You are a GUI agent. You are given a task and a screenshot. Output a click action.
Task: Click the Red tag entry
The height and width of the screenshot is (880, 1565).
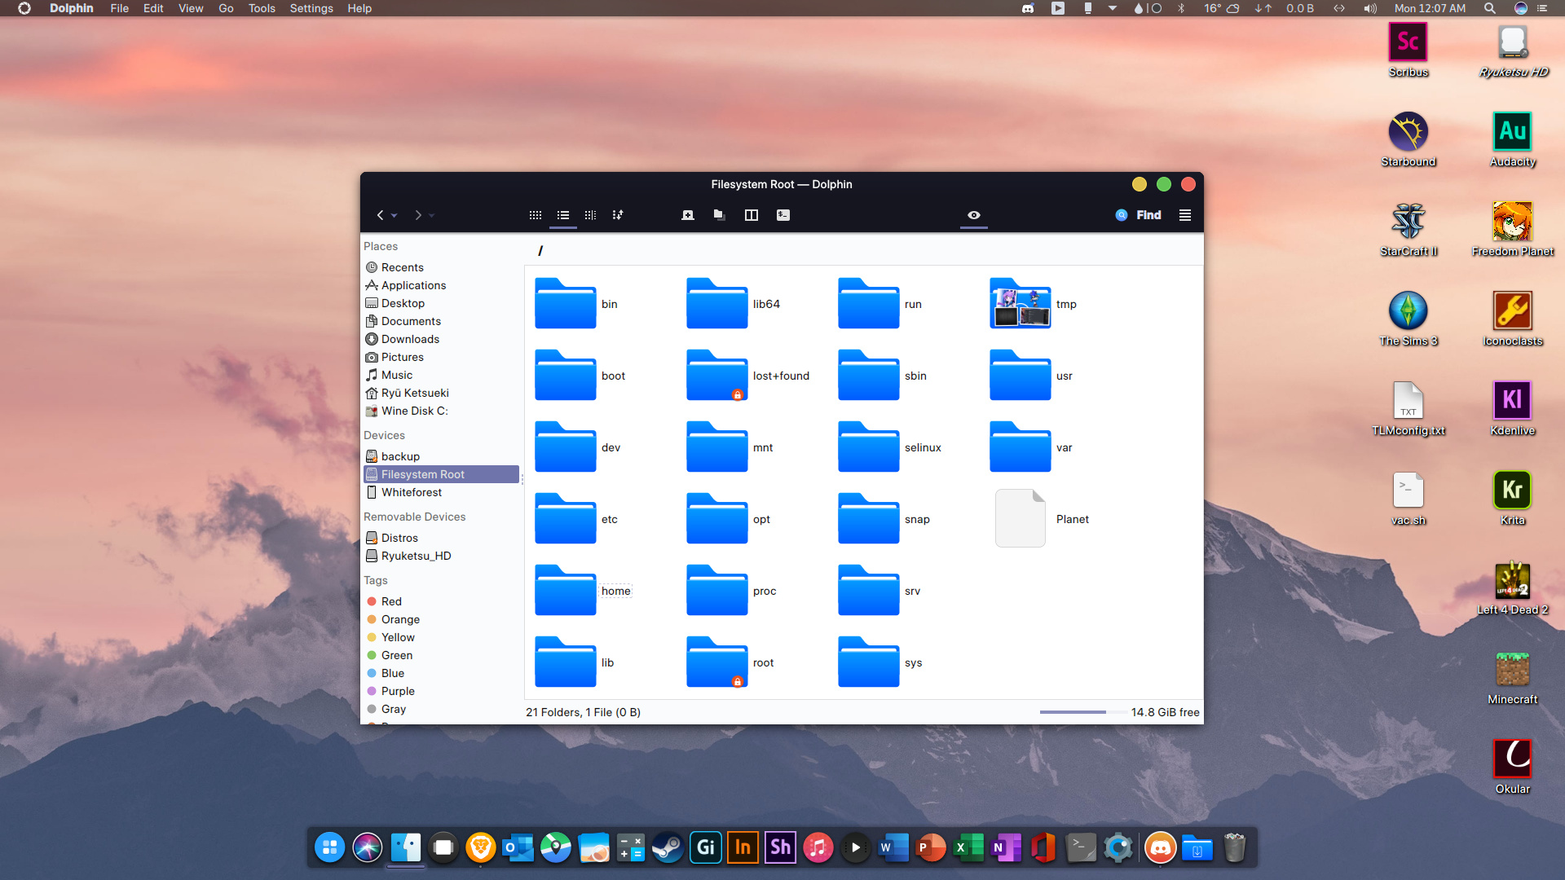pyautogui.click(x=391, y=601)
